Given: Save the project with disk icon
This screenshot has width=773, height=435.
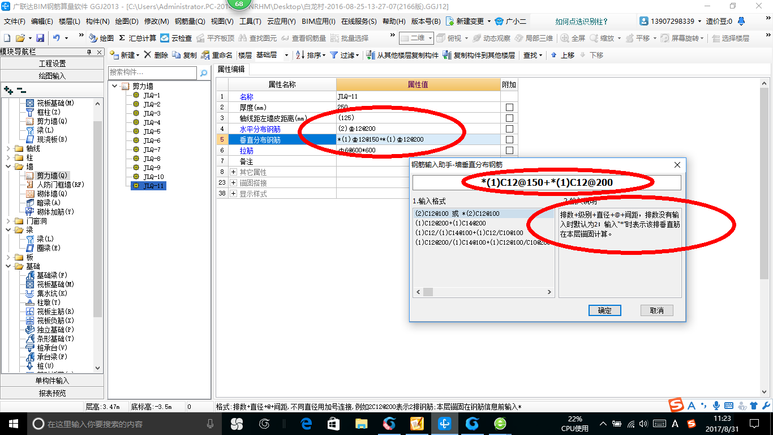Looking at the screenshot, I should pyautogui.click(x=40, y=38).
